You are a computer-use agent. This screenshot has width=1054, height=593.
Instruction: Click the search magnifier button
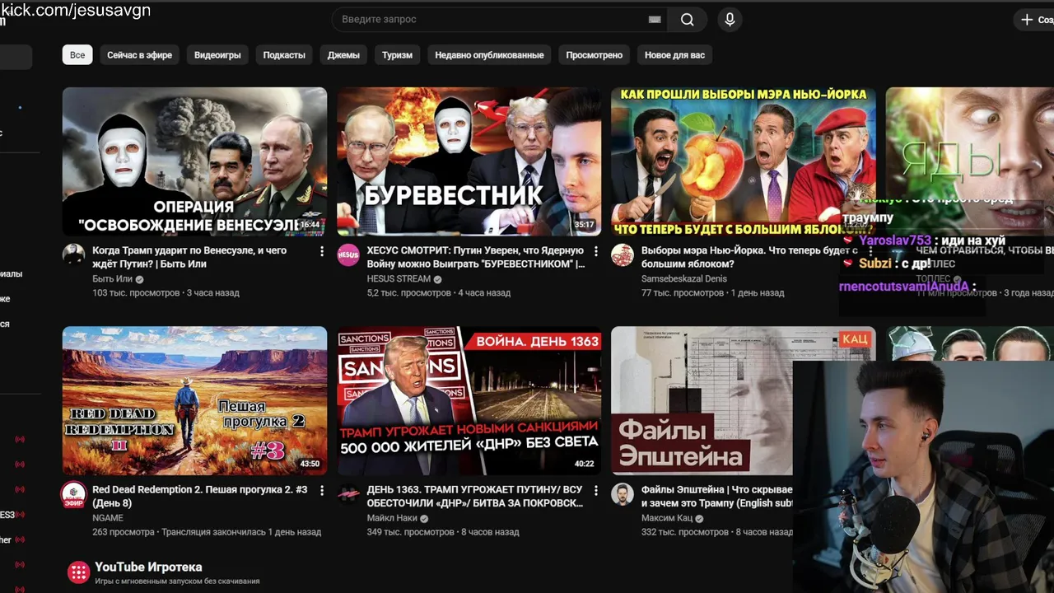click(688, 20)
